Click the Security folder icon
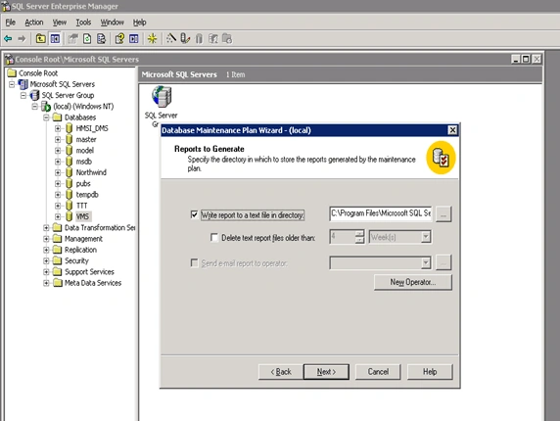Viewport: 560px width, 421px height. pos(58,260)
